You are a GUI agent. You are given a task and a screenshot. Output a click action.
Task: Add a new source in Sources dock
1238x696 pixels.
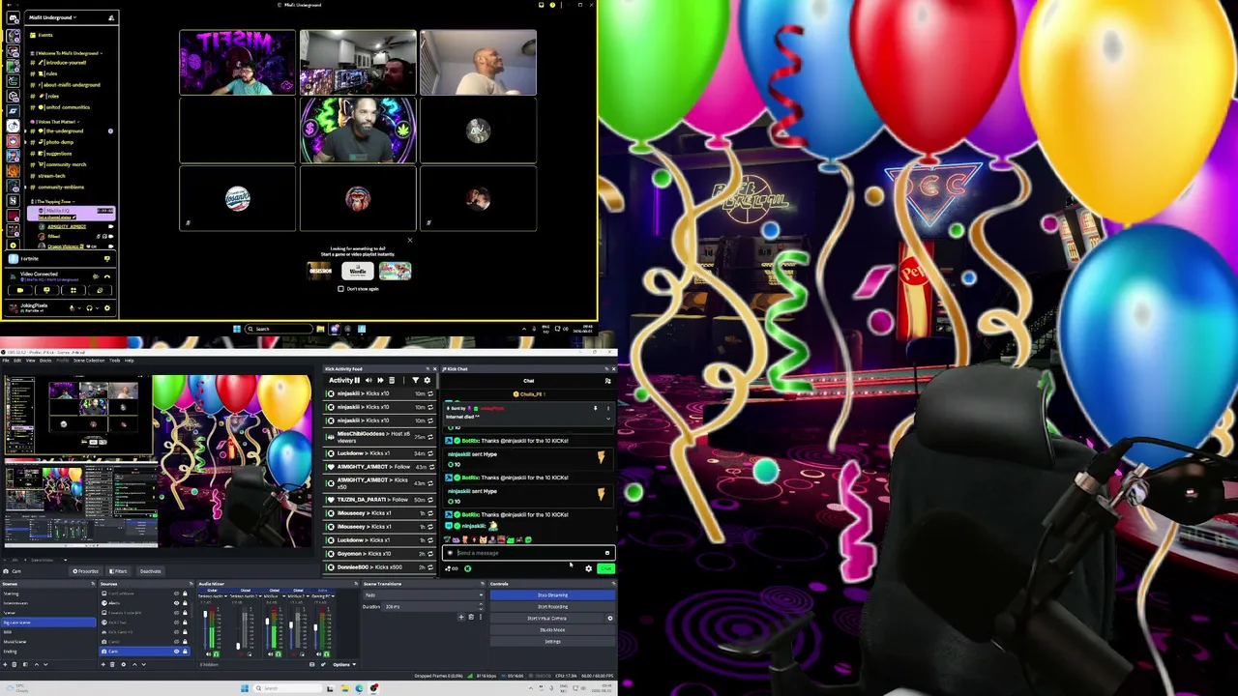(x=103, y=664)
